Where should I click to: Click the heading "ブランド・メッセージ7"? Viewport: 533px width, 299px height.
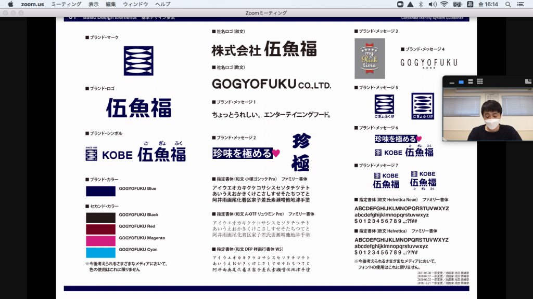[x=376, y=166]
